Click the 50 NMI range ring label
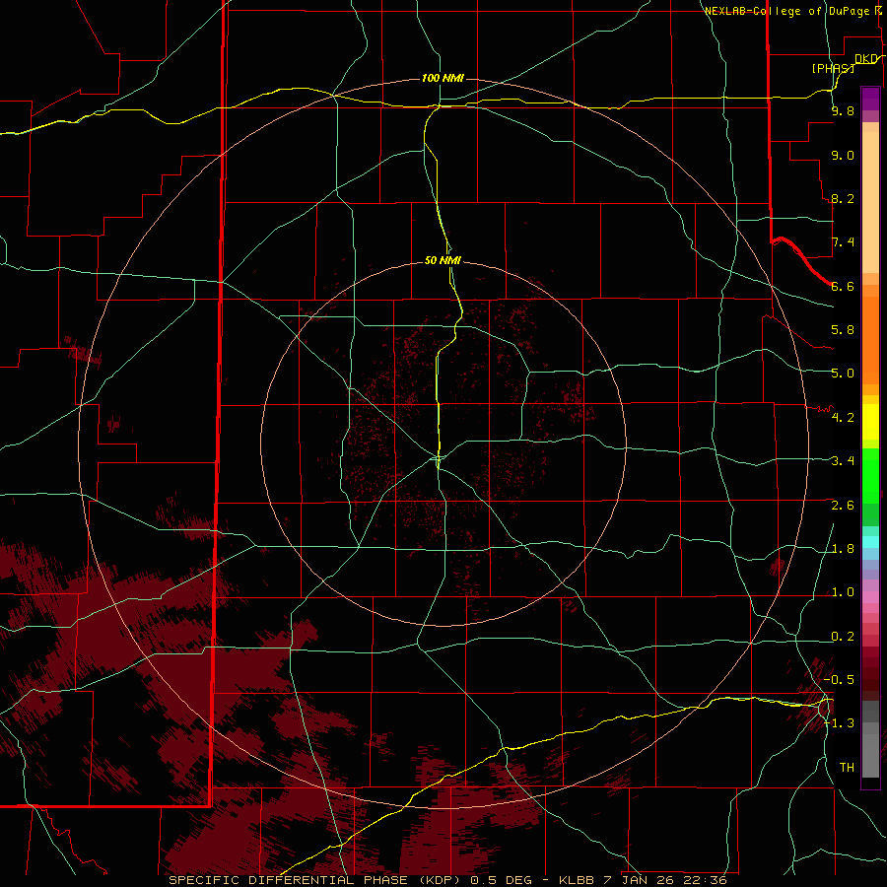887x887 pixels. (x=443, y=260)
